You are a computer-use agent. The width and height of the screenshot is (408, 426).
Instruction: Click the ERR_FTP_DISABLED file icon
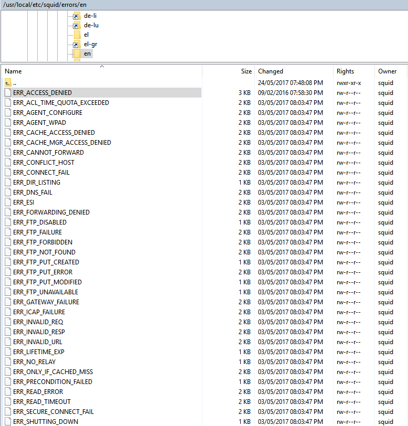click(8, 222)
